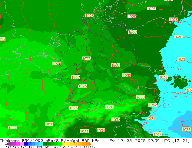Click the legend value 129
The height and width of the screenshot is (148, 192).
tap(39, 147)
